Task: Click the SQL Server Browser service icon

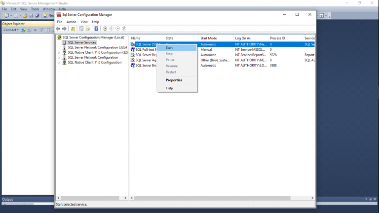Action: pos(133,65)
